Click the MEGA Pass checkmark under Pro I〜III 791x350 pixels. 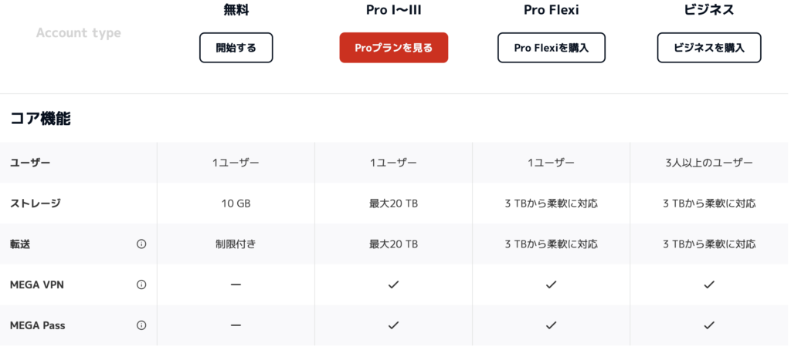pyautogui.click(x=393, y=325)
